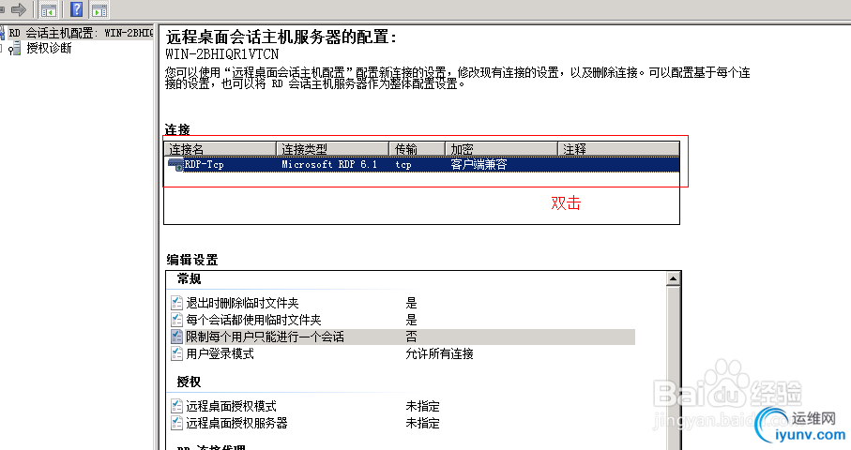Sort by the 连接名 column header
This screenshot has width=851, height=450.
click(x=220, y=148)
